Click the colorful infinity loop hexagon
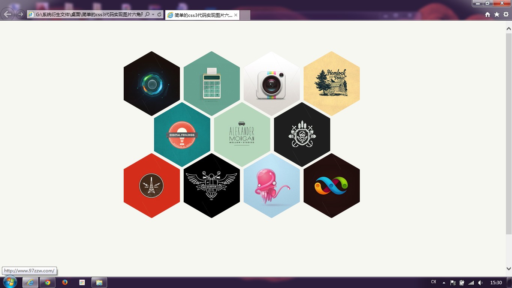Viewport: 512px width, 288px height. coord(332,186)
